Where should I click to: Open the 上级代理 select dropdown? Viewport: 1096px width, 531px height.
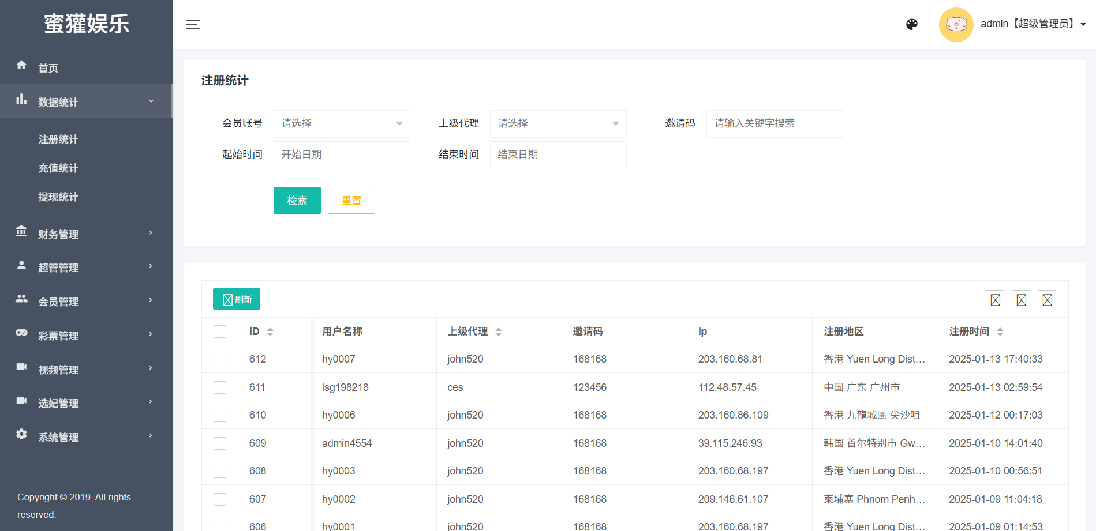tap(558, 123)
